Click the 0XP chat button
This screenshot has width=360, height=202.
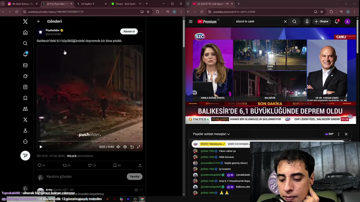click(x=329, y=134)
